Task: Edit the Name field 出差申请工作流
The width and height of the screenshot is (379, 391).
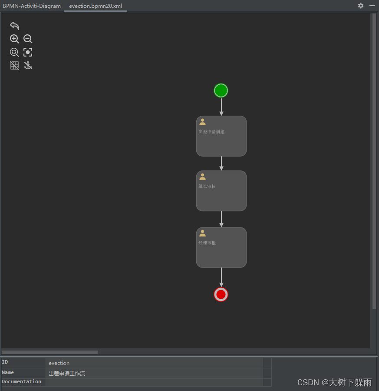Action: tap(154, 373)
